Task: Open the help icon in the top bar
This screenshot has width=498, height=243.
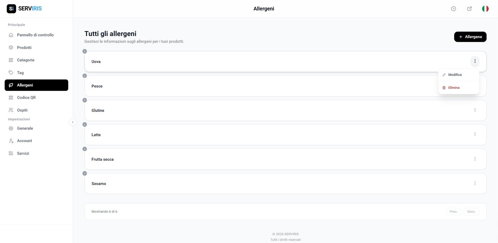Action: point(453,8)
